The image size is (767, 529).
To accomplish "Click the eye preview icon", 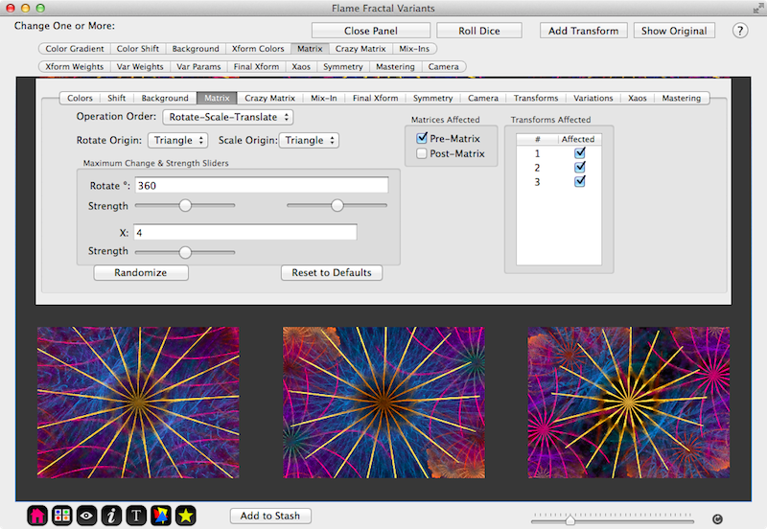I will point(86,516).
